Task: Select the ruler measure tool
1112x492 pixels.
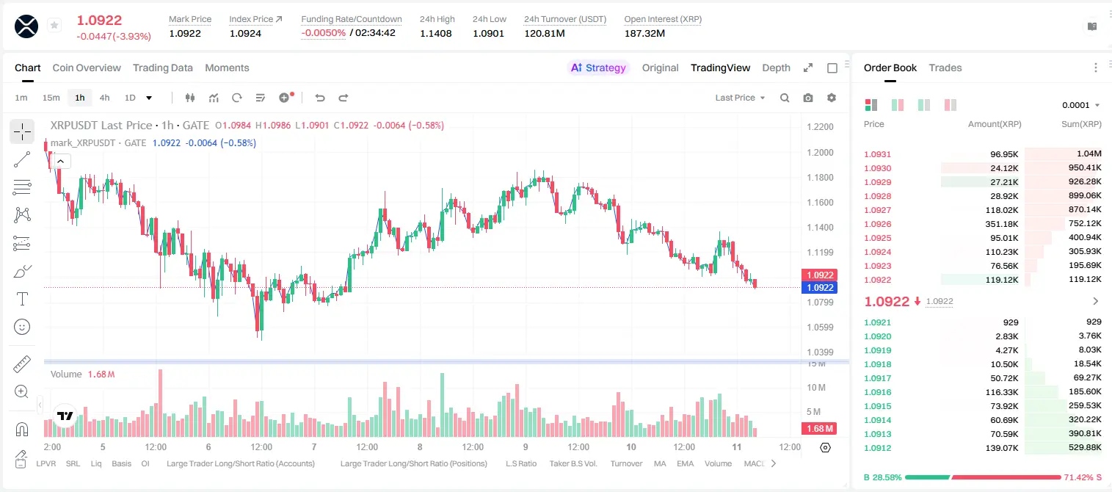Action: pos(22,364)
